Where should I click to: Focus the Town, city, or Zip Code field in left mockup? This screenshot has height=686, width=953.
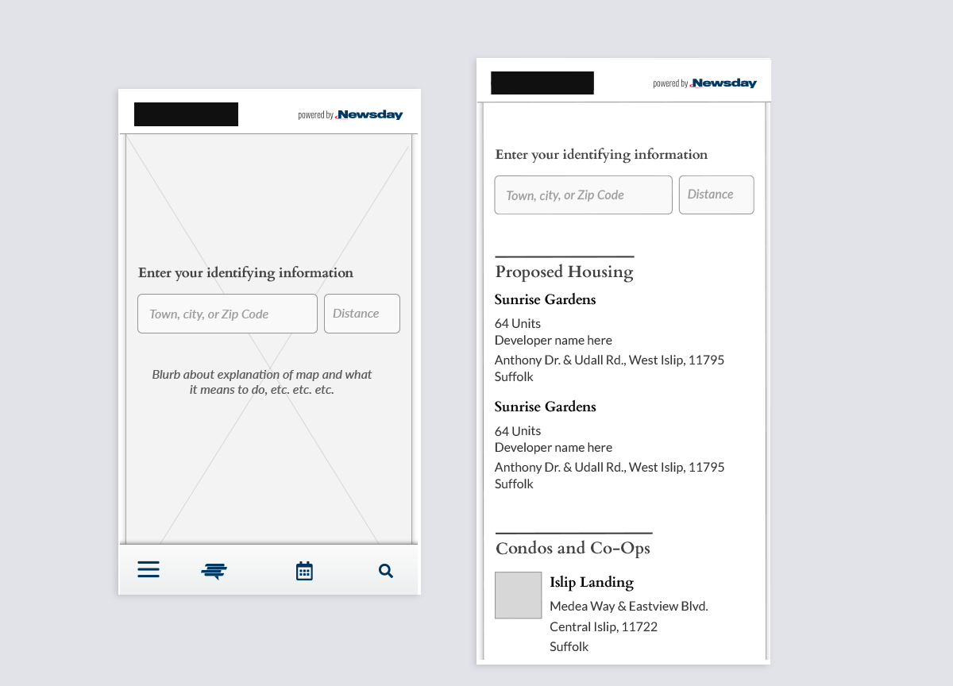[x=227, y=314]
